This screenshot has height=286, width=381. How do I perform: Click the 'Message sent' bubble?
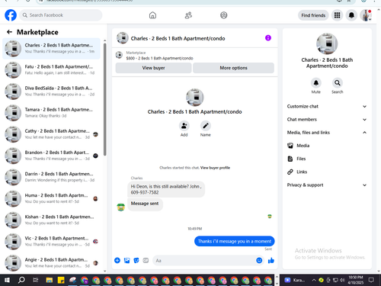pyautogui.click(x=145, y=204)
